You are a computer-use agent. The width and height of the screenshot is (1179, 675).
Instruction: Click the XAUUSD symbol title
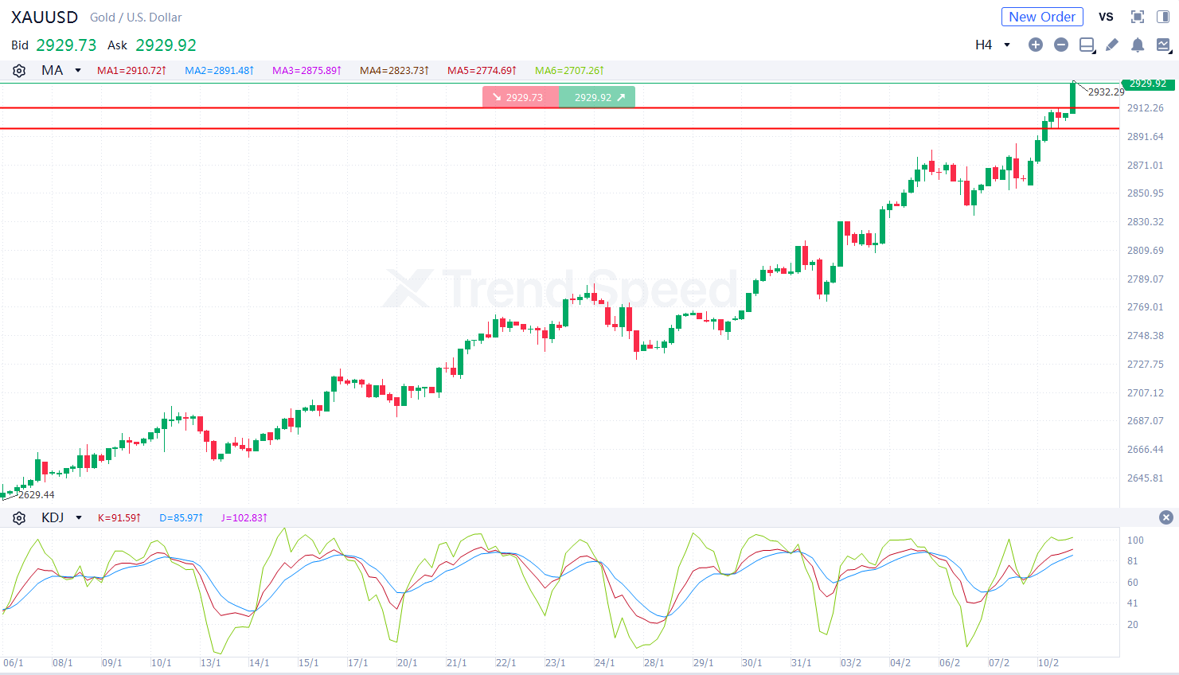click(45, 17)
